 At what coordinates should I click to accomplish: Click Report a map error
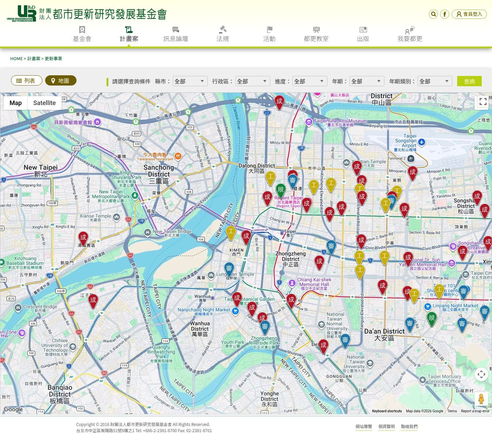tap(475, 411)
